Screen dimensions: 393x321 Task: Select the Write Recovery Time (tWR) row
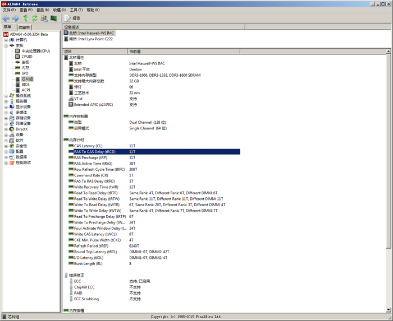[154, 187]
